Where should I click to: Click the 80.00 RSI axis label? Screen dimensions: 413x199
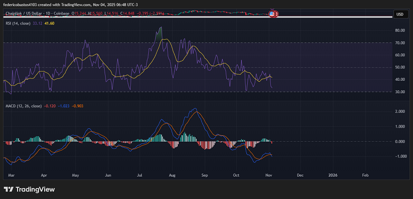coord(400,30)
